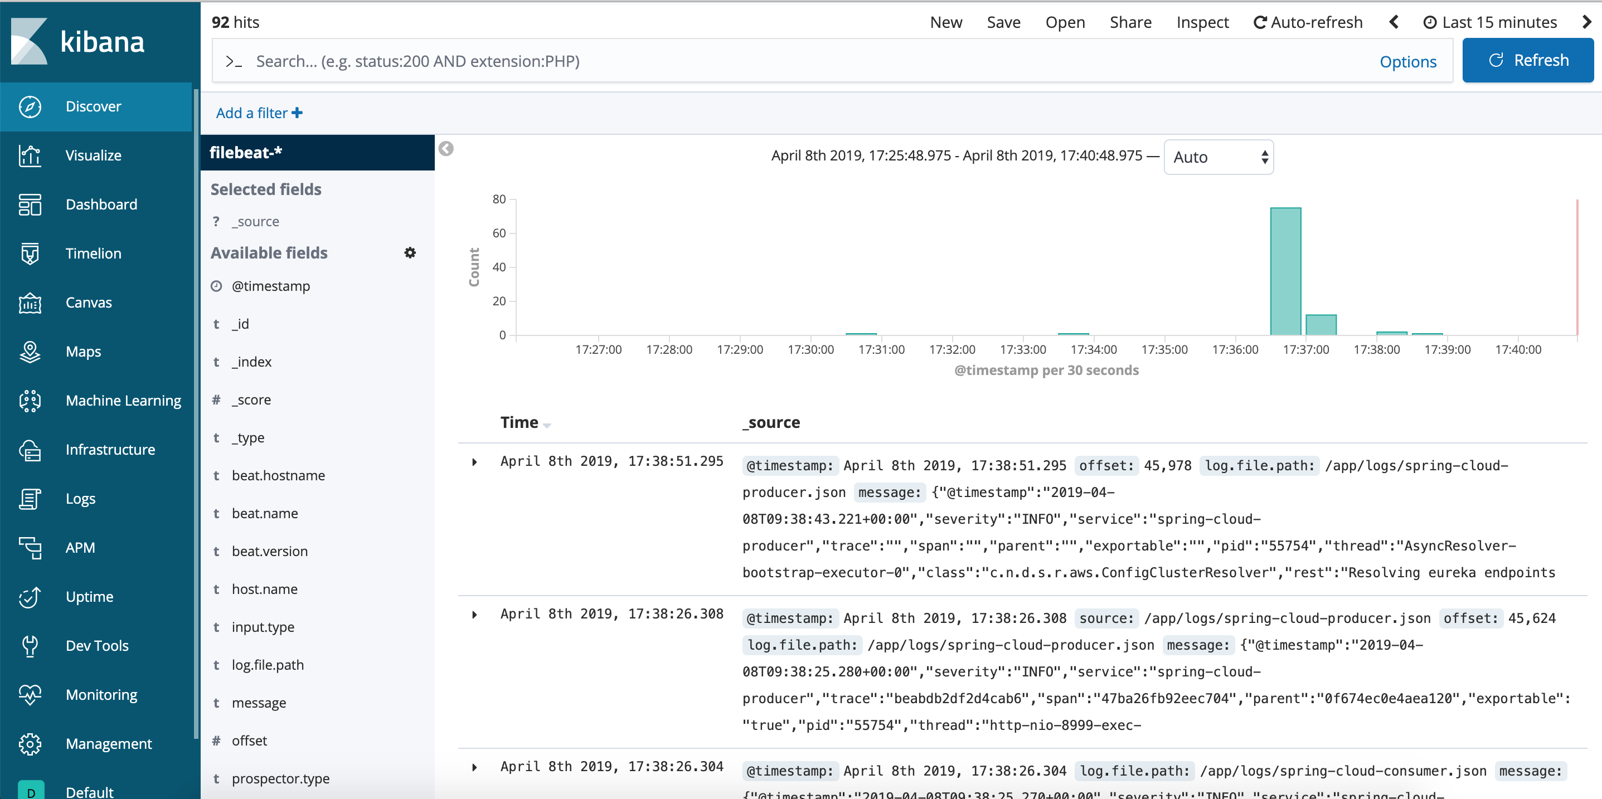
Task: Click Save in the top menu
Action: (1003, 22)
